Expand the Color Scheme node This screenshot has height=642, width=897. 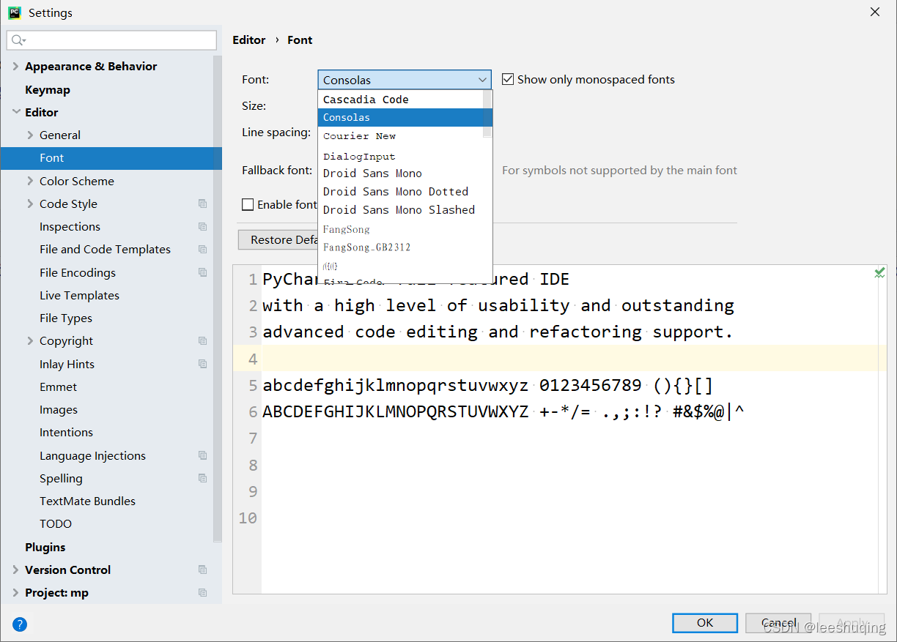coord(30,181)
